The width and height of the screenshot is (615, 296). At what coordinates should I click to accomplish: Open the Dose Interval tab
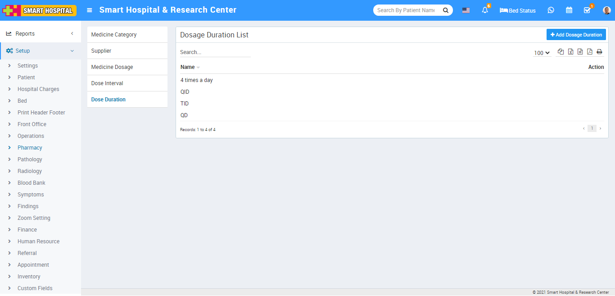pyautogui.click(x=127, y=83)
